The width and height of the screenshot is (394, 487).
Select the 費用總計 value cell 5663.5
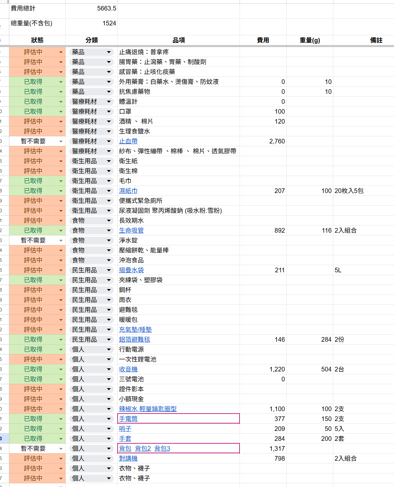tap(91, 9)
